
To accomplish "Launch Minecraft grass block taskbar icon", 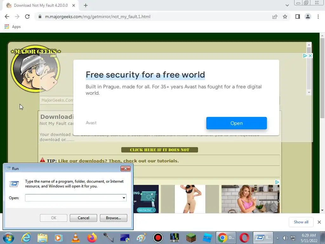I will [x=191, y=238].
